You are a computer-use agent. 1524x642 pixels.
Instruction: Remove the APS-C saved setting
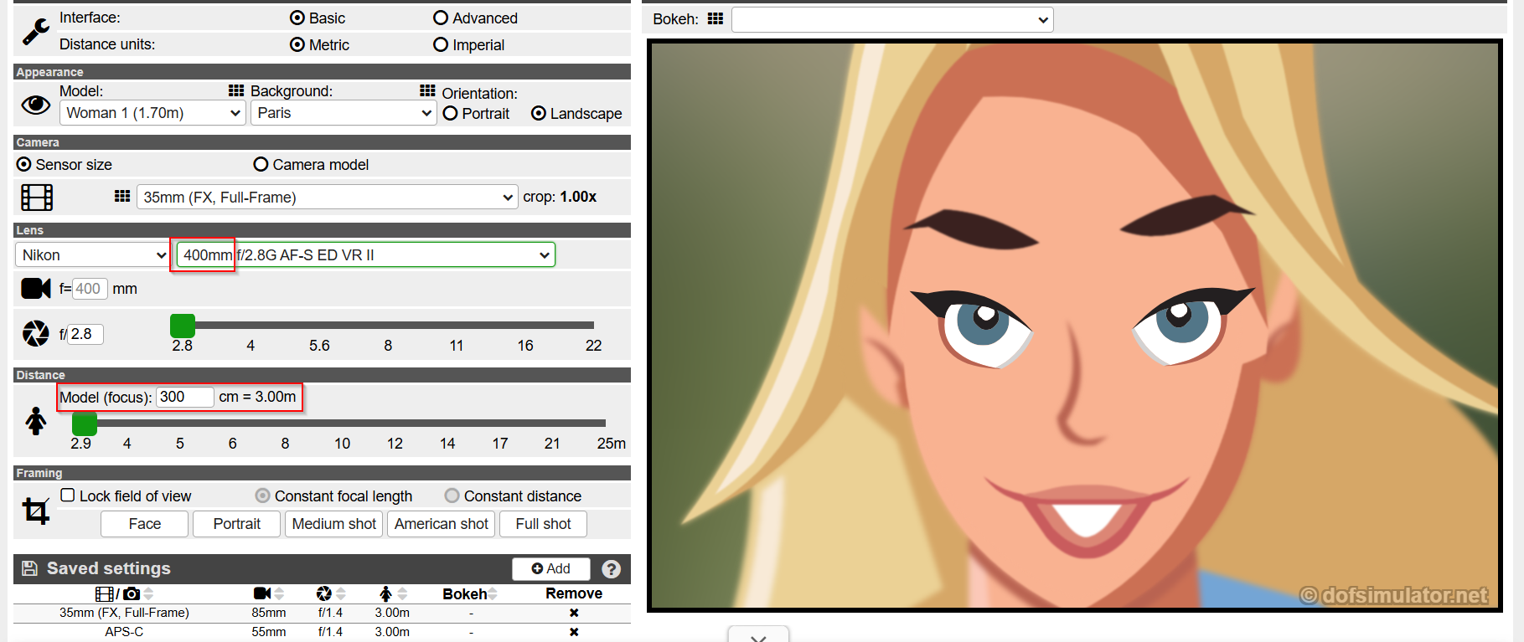(574, 632)
